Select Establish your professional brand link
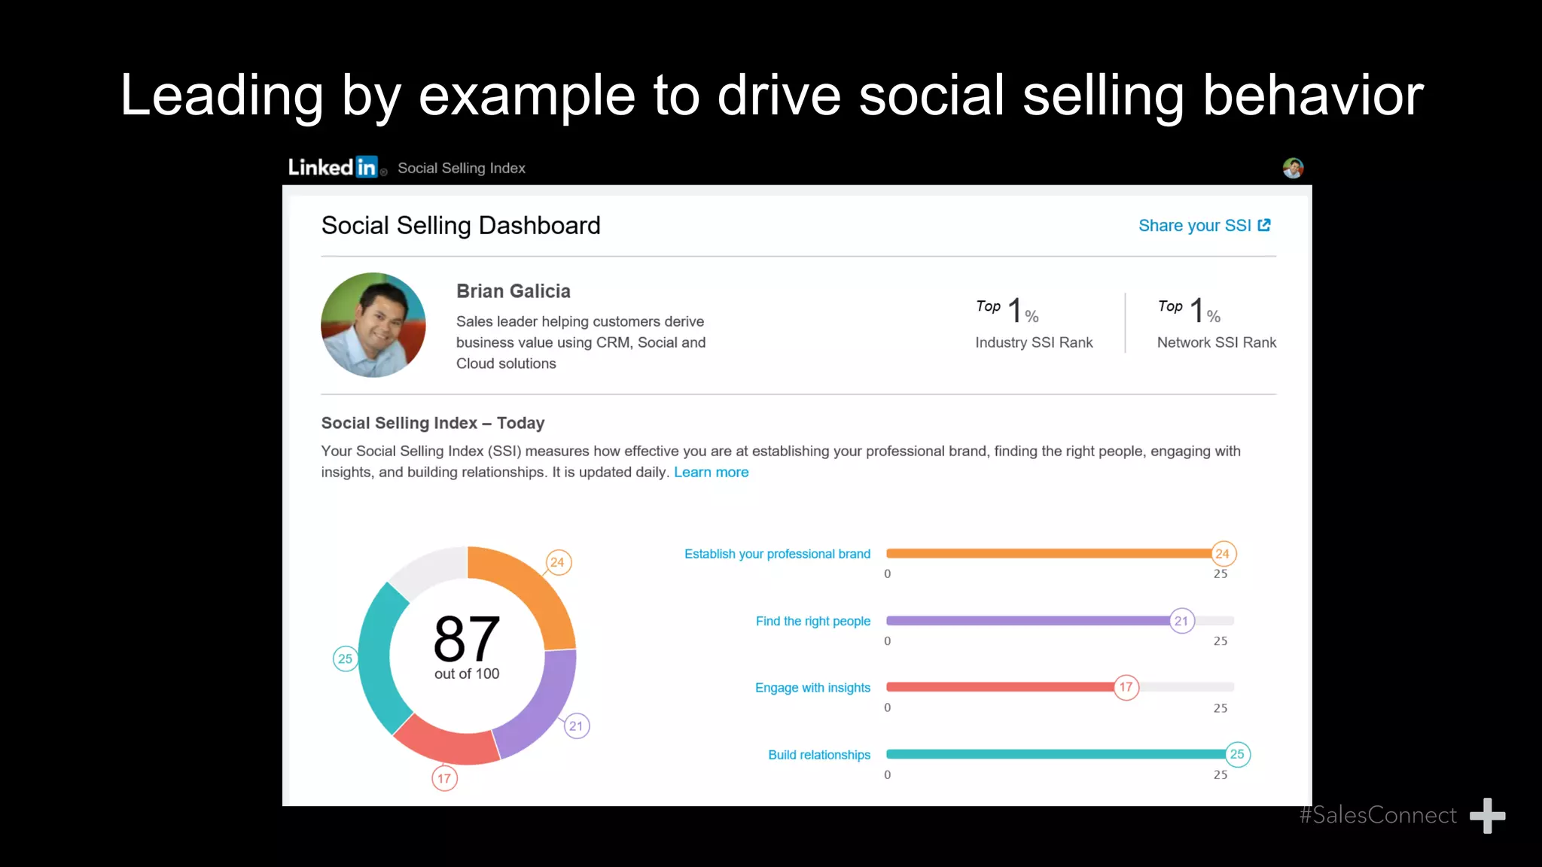Viewport: 1542px width, 867px height. coord(777,554)
